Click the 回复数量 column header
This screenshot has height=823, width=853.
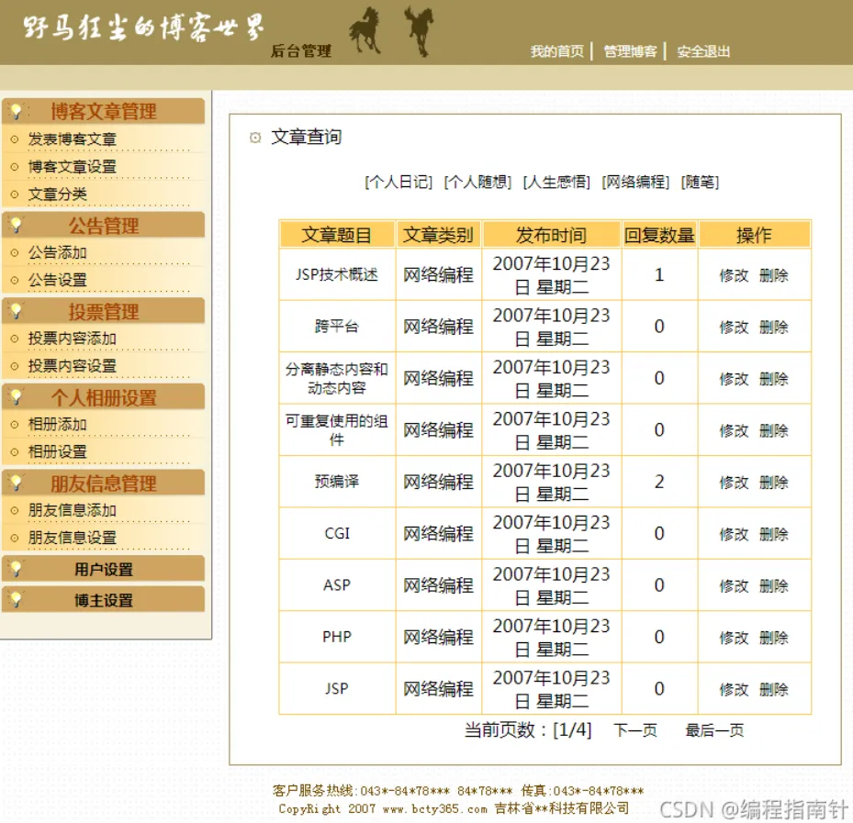(x=659, y=235)
